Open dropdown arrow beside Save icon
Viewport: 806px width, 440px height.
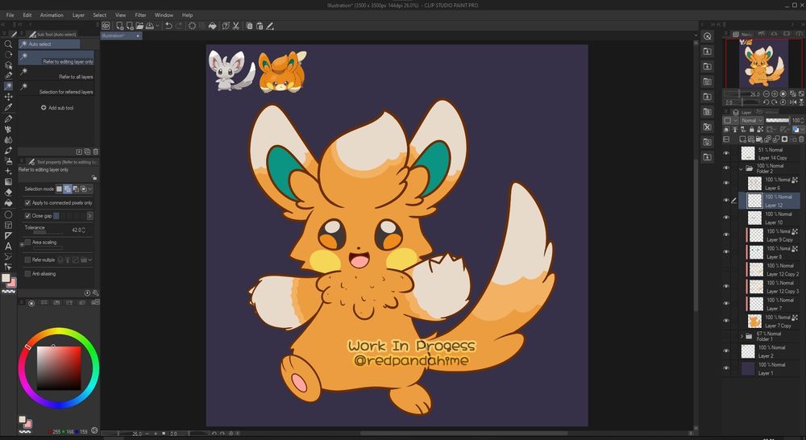pyautogui.click(x=157, y=26)
